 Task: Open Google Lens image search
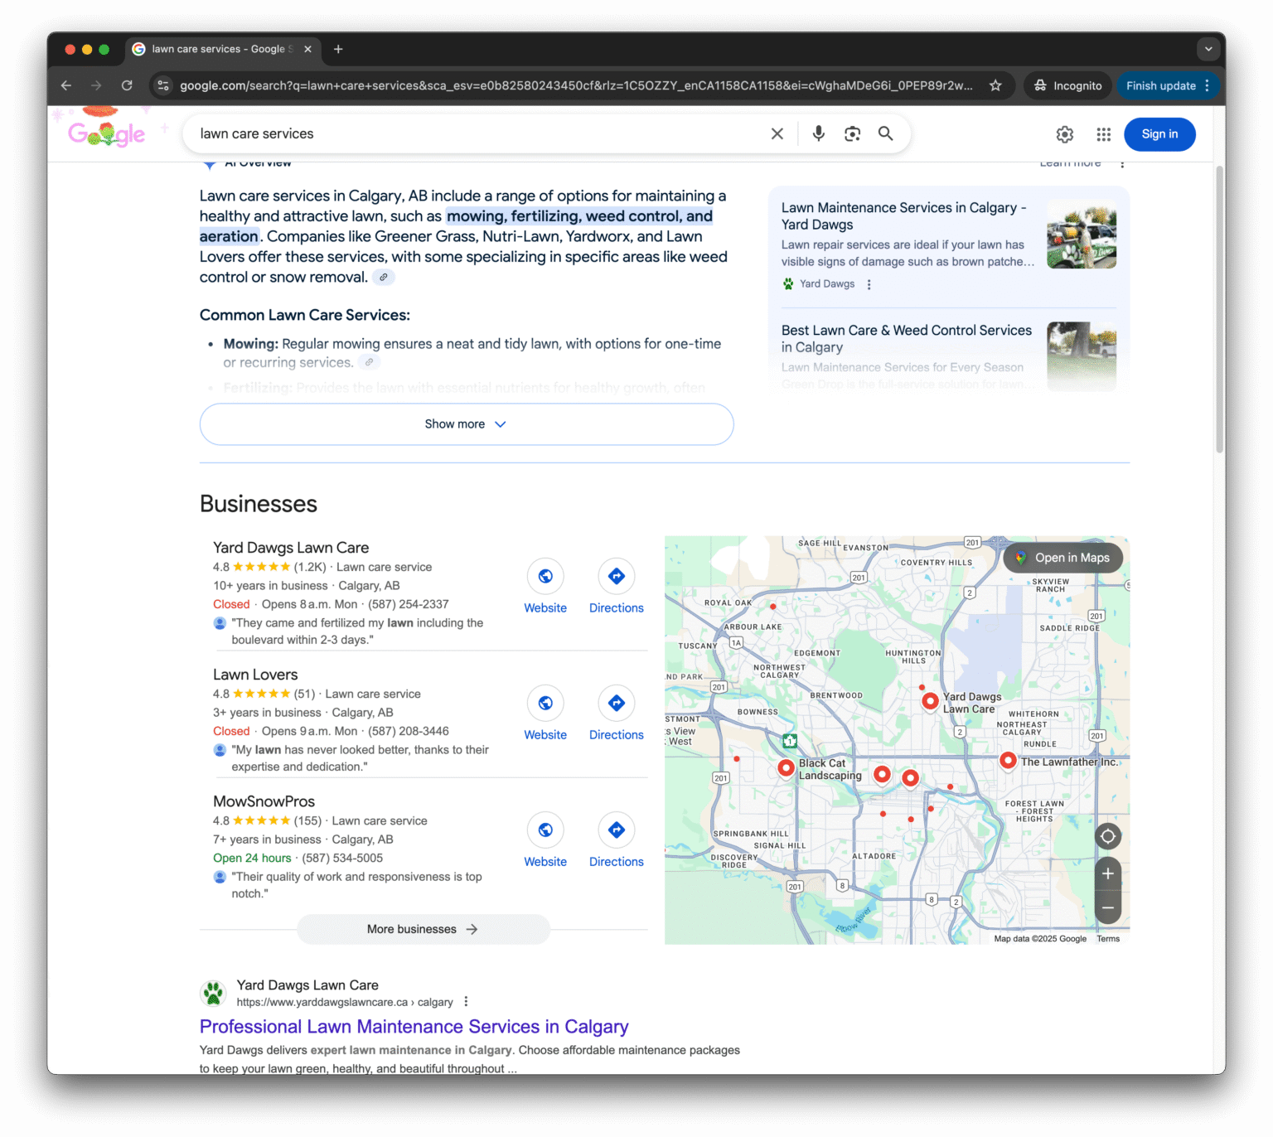[x=852, y=133]
